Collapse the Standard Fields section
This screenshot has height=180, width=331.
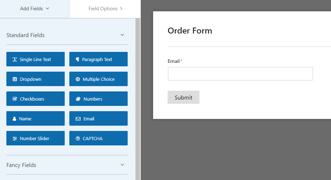(122, 35)
